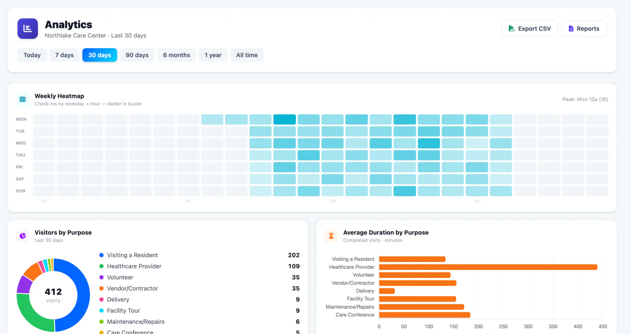The height and width of the screenshot is (334, 631).
Task: Select the 30 days range
Action: click(x=99, y=55)
